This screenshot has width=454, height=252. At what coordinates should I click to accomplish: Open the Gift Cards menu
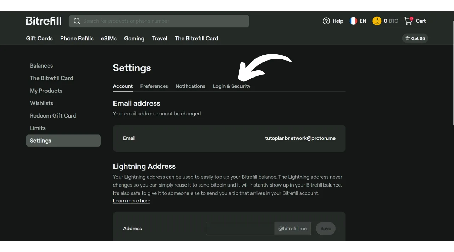click(x=39, y=38)
